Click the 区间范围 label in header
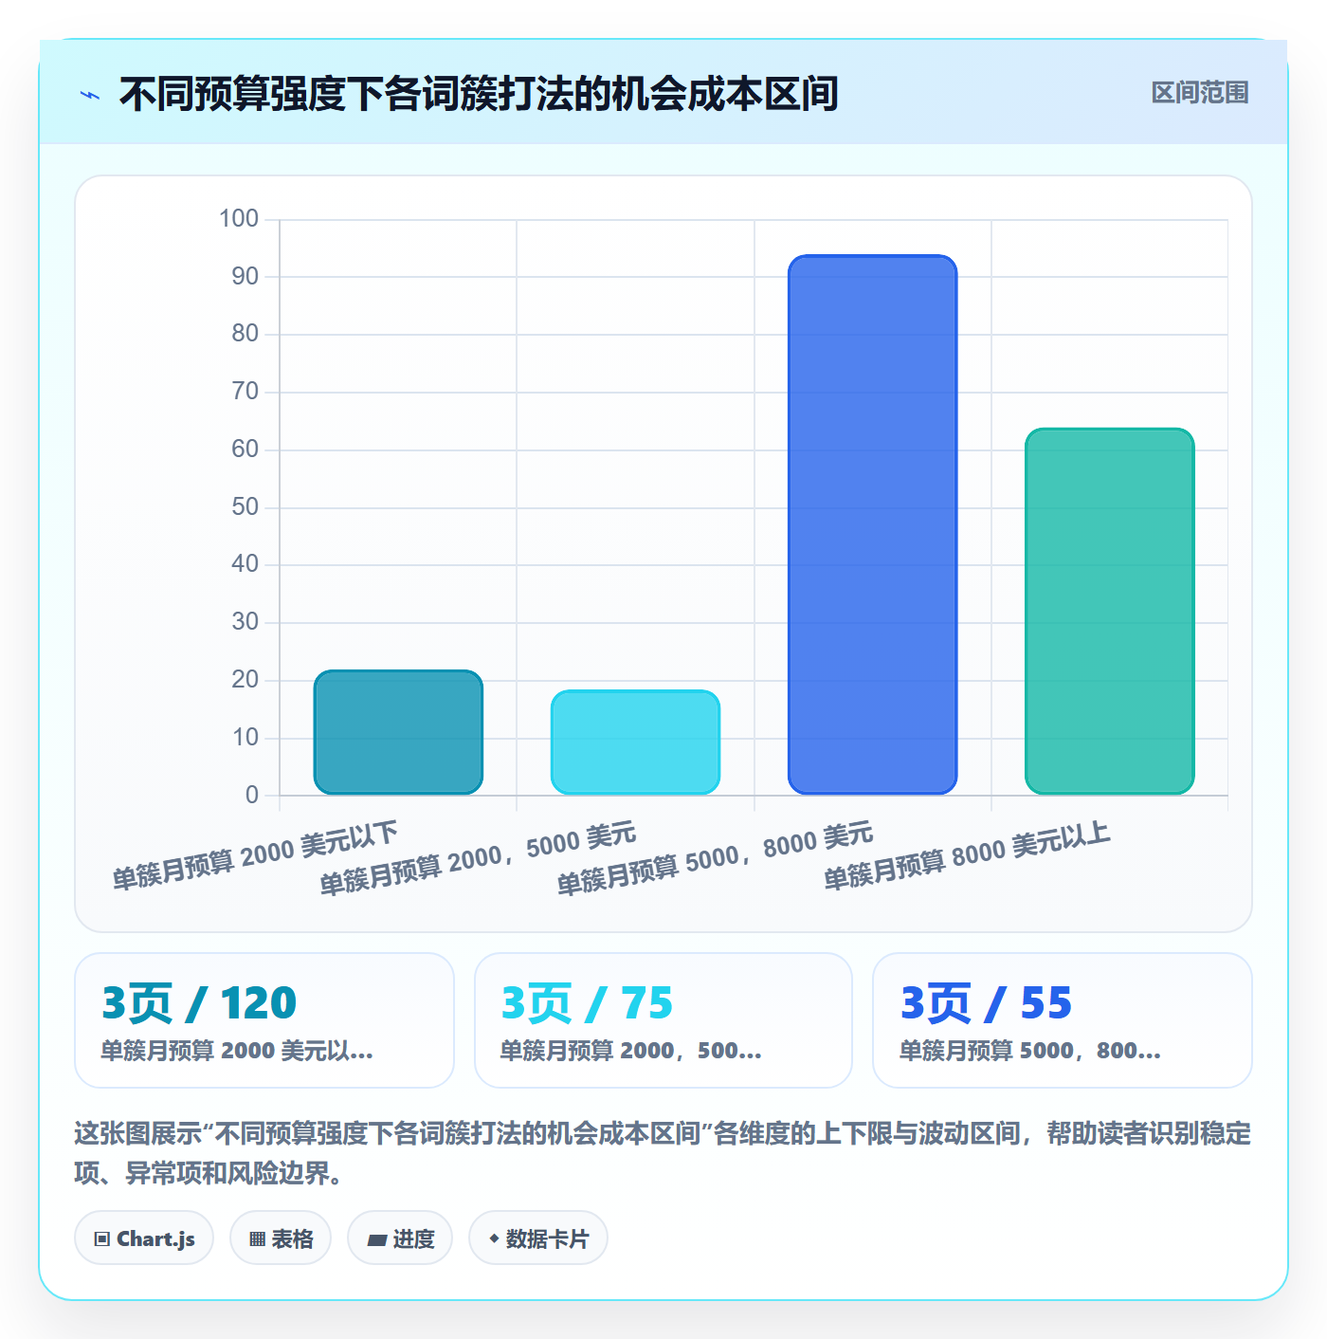1327x1339 pixels. point(1200,93)
